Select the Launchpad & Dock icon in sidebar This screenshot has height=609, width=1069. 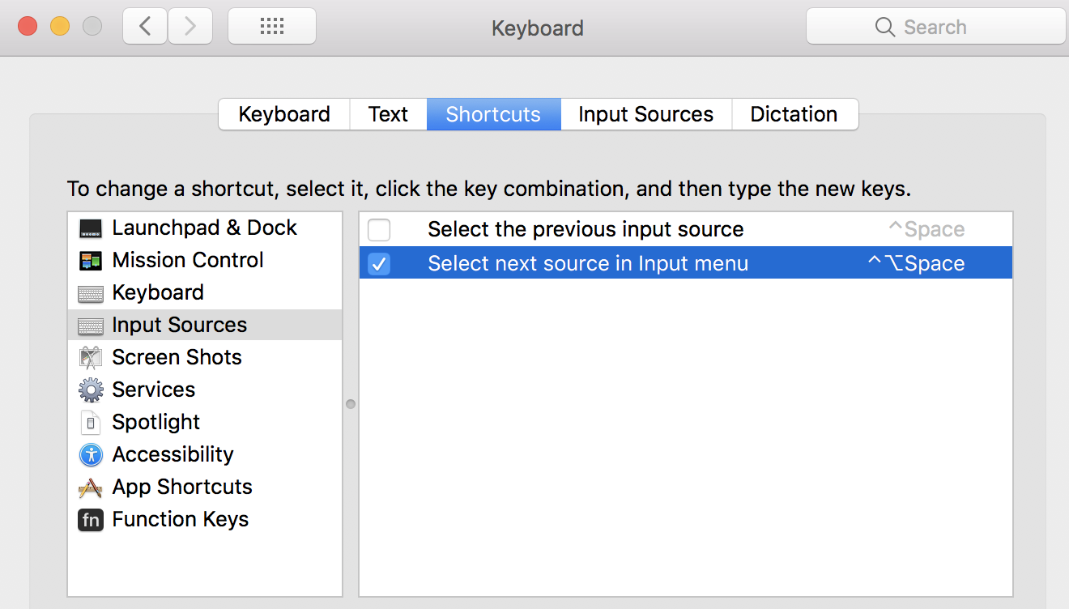coord(90,228)
